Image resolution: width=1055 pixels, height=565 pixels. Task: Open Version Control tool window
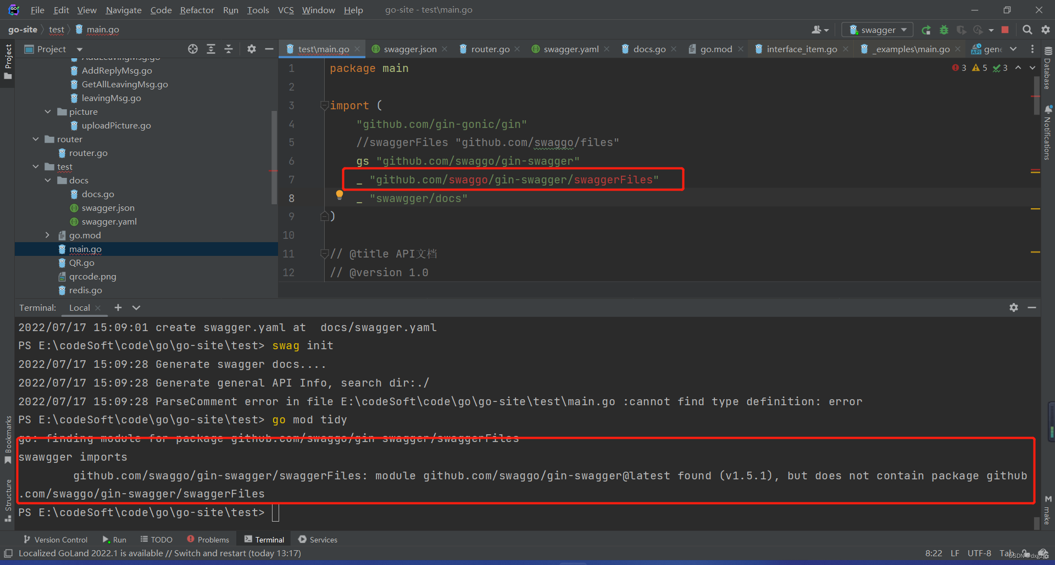point(55,540)
